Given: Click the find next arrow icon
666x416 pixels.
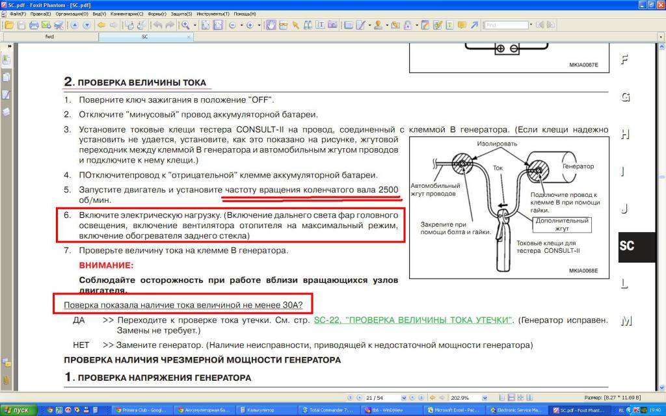Looking at the screenshot, I should coord(551,25).
